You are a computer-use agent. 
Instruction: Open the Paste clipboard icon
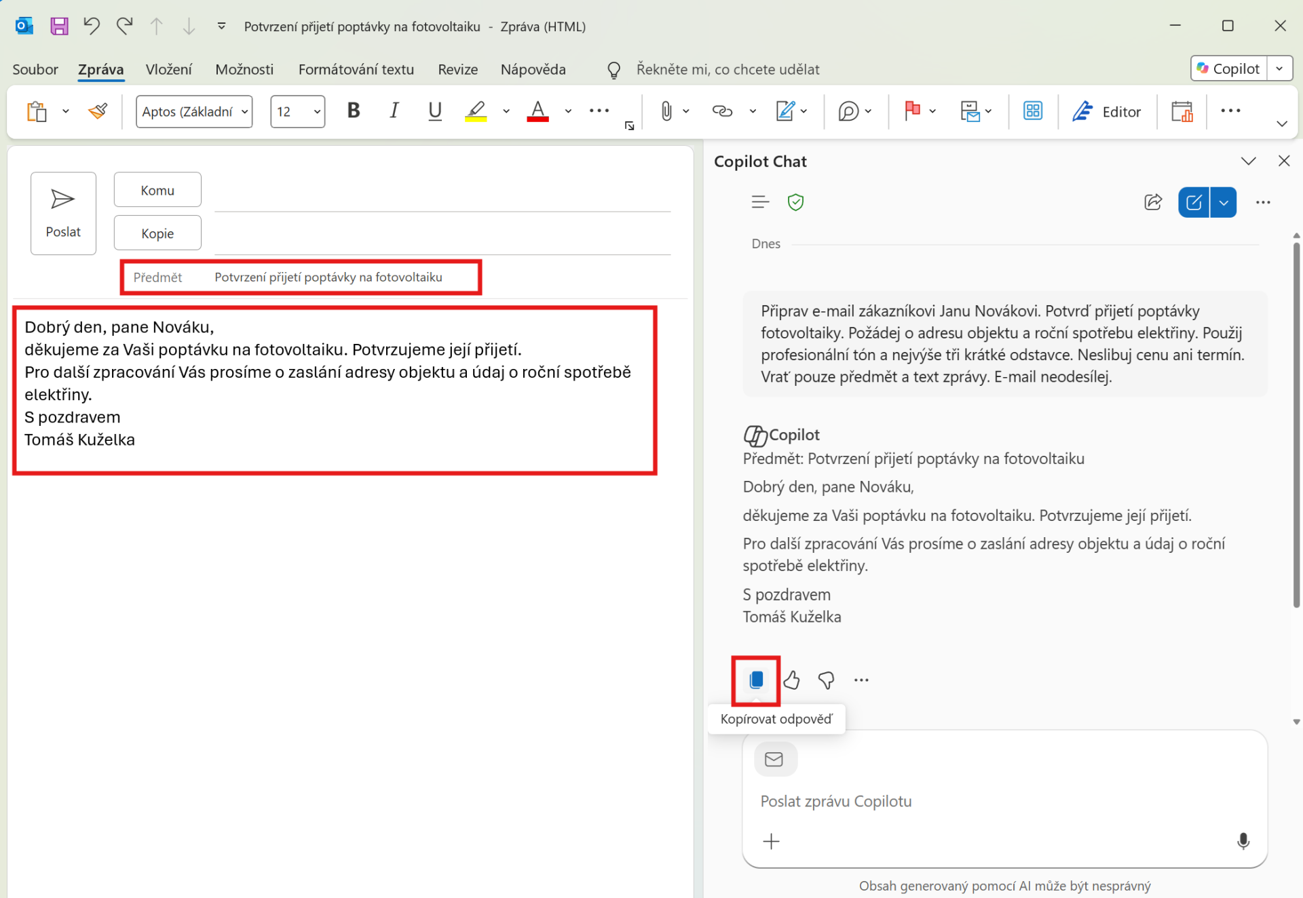(x=37, y=111)
